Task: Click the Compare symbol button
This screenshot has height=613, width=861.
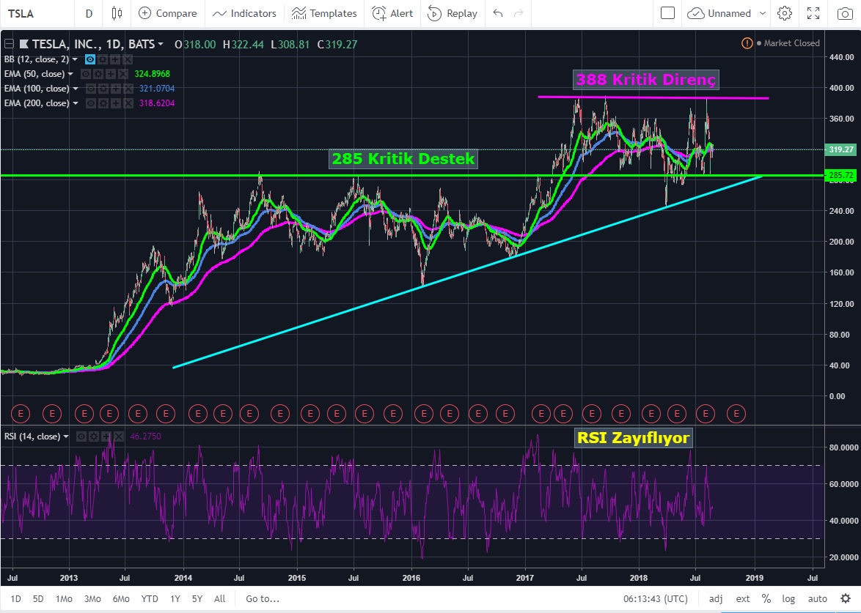Action: click(x=167, y=13)
